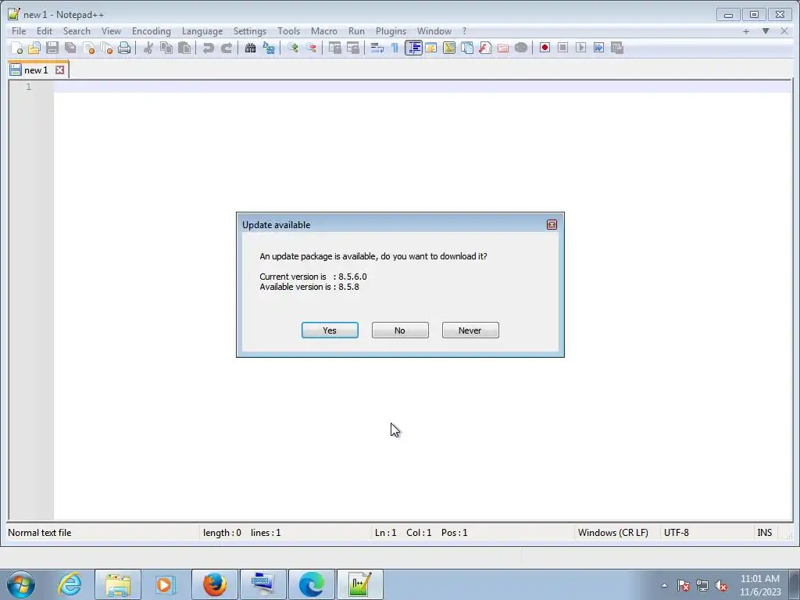Screen dimensions: 800x600
Task: Open file using toolbar folder icon
Action: coord(34,48)
